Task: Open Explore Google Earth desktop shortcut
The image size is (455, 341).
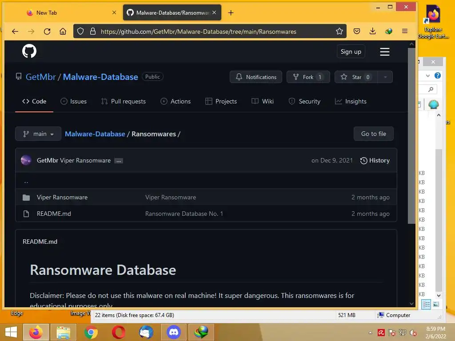Action: pyautogui.click(x=433, y=22)
